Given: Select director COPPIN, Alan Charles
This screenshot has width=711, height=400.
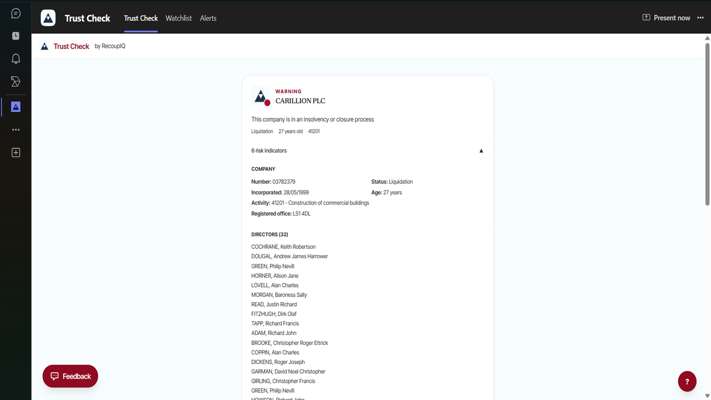Looking at the screenshot, I should point(275,352).
